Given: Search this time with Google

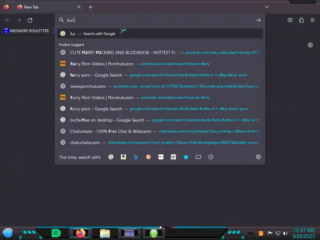Looking at the screenshot, I should [111, 157].
